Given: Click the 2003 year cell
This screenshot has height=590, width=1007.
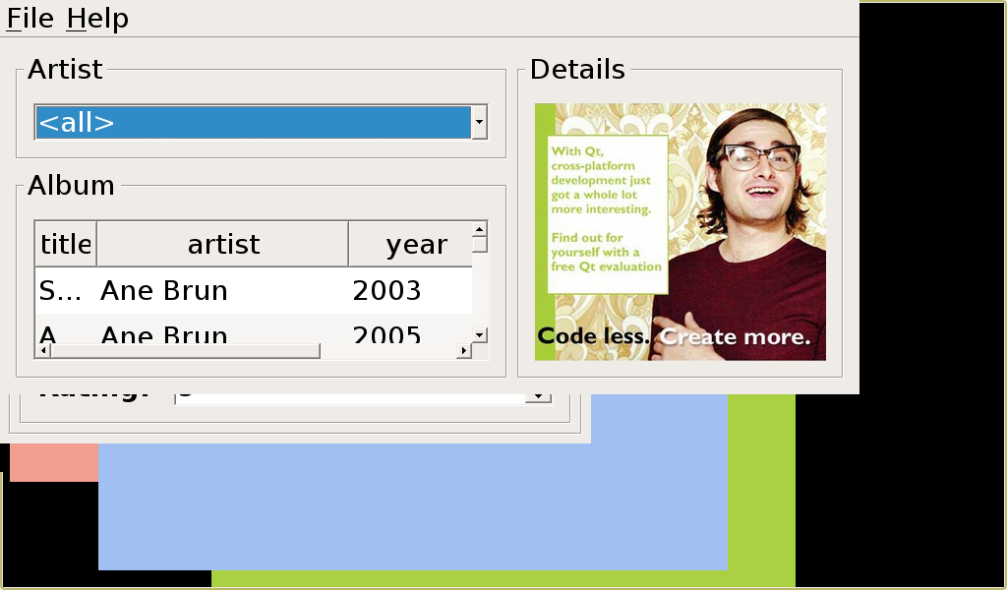Looking at the screenshot, I should 386,291.
